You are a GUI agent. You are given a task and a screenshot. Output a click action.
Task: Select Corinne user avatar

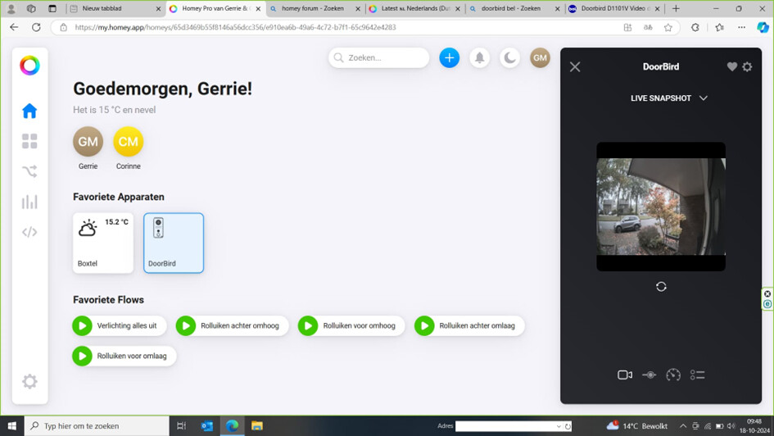coord(129,142)
